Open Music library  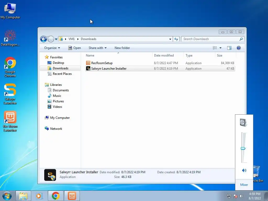54,96
